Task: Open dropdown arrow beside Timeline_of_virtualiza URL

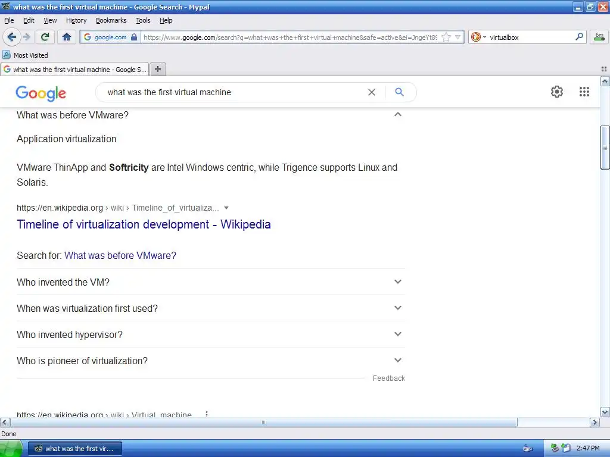Action: tap(226, 208)
